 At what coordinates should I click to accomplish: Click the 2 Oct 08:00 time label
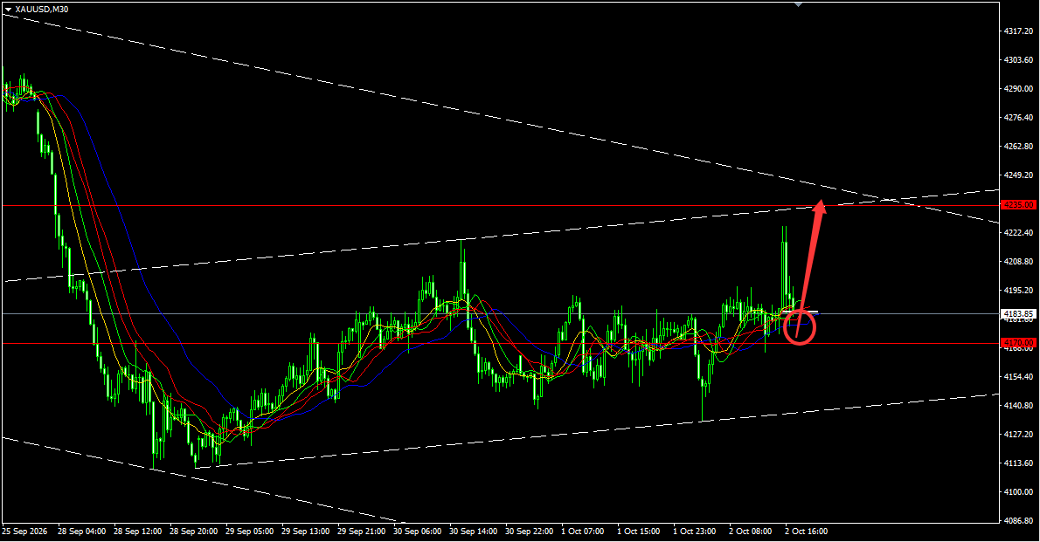pyautogui.click(x=750, y=532)
